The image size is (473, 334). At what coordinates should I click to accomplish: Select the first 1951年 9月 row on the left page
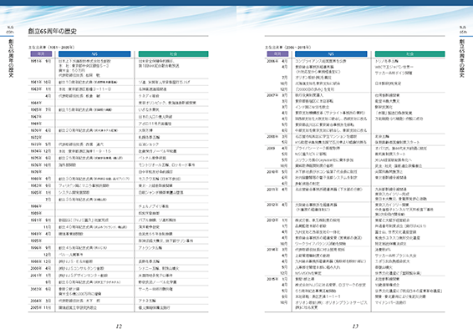[x=119, y=68]
